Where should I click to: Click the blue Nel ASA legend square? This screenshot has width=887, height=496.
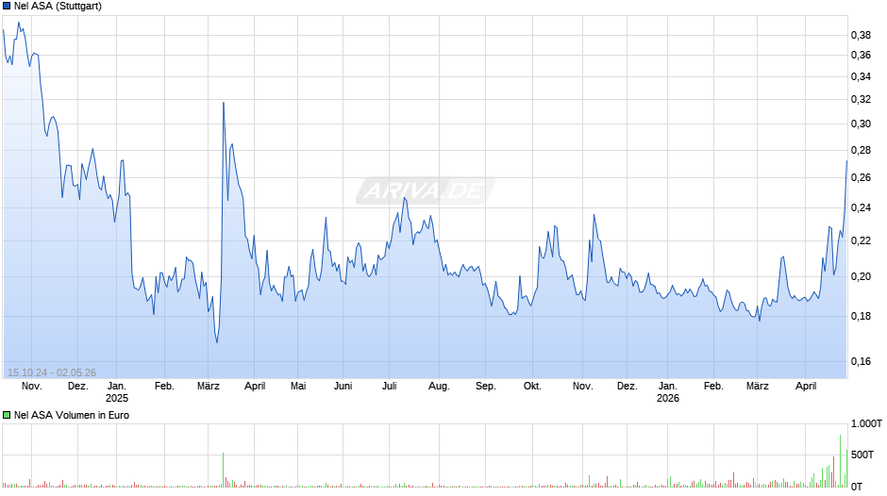pyautogui.click(x=7, y=7)
